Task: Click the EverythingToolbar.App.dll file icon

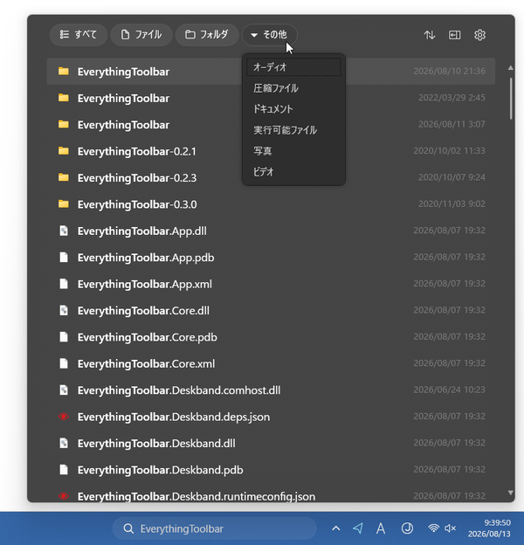Action: 64,231
